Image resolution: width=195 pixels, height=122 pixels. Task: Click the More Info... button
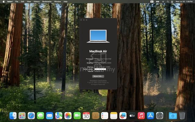[98, 76]
